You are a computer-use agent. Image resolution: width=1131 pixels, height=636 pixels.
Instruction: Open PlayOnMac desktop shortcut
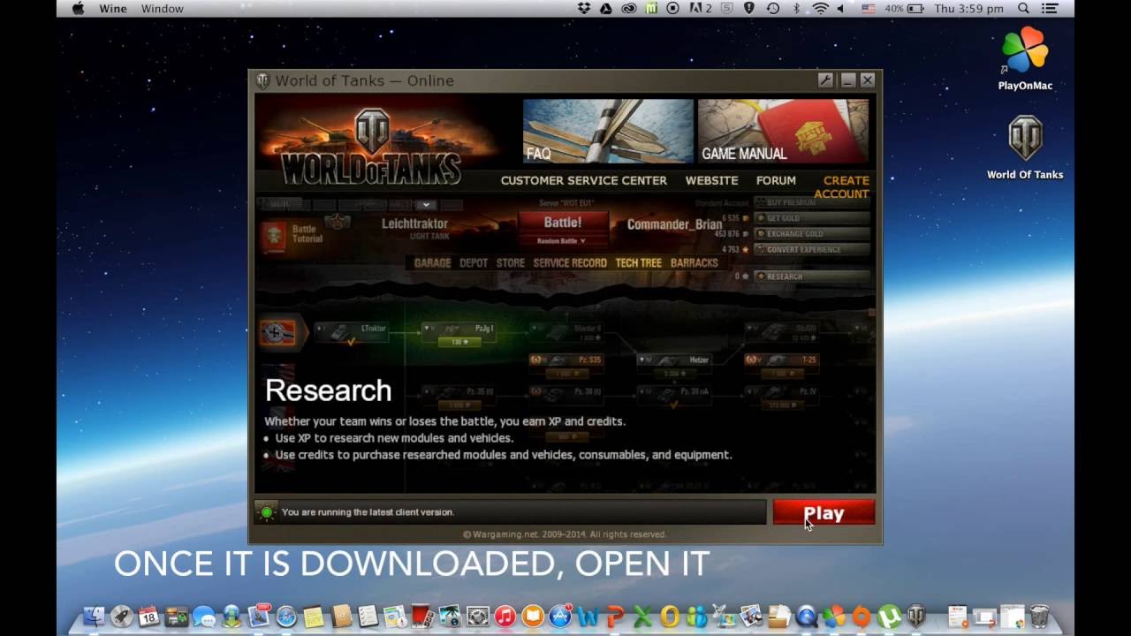[x=1025, y=58]
